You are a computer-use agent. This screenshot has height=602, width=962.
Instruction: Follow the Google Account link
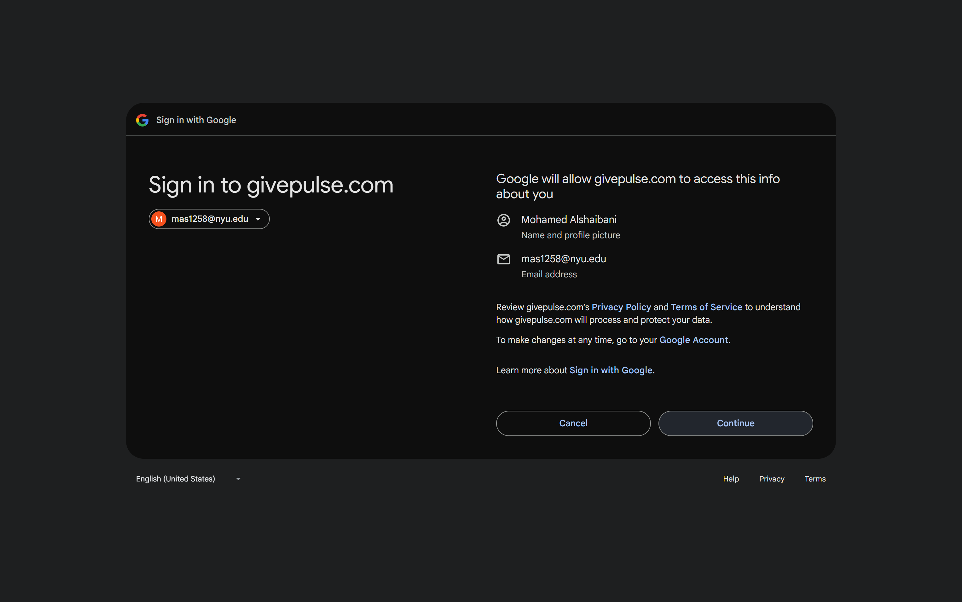[x=693, y=339]
